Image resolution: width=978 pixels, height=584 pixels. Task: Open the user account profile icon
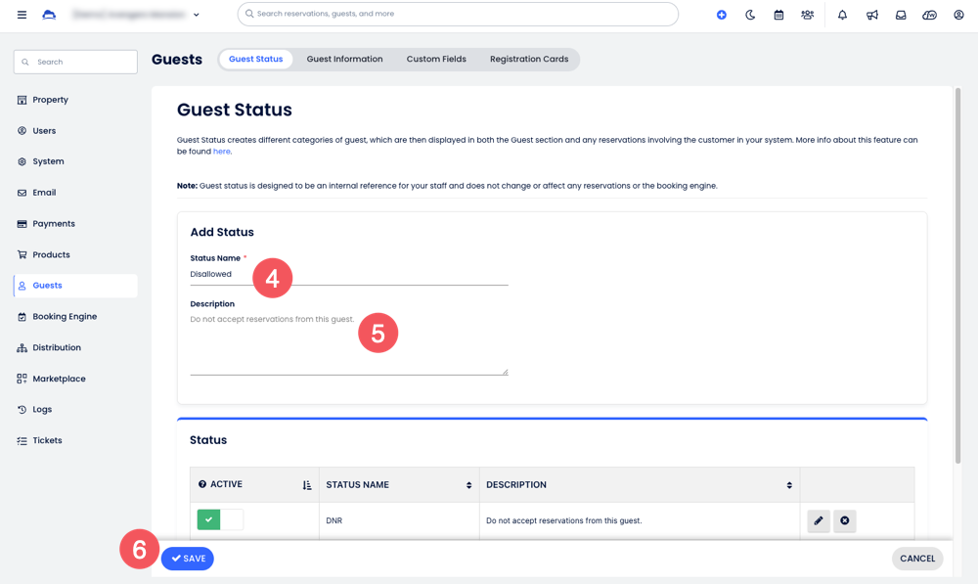(958, 15)
